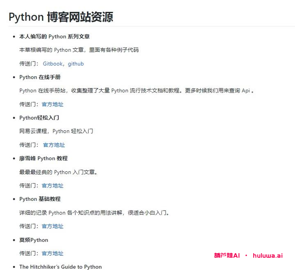Click the Python 在线手册 list title
The width and height of the screenshot is (295, 270).
(40, 77)
